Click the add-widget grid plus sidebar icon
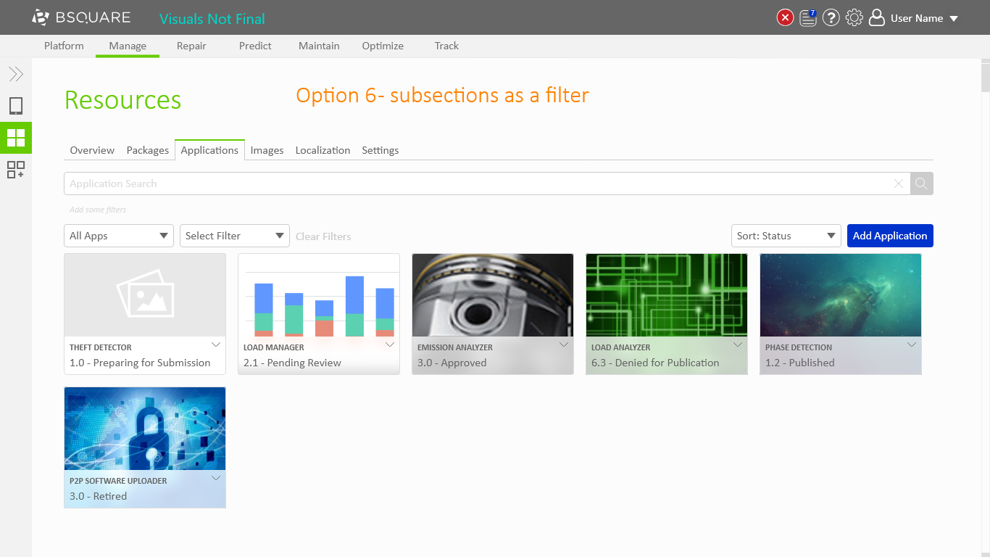The height and width of the screenshot is (557, 990). (x=16, y=170)
